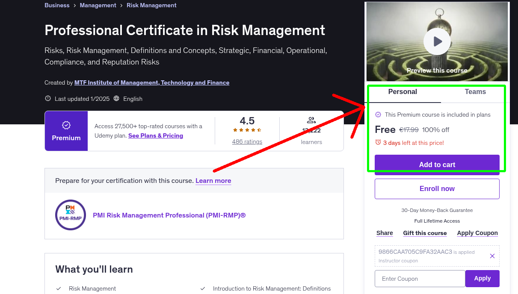
Task: Remove the applied instructor coupon
Action: (492, 256)
